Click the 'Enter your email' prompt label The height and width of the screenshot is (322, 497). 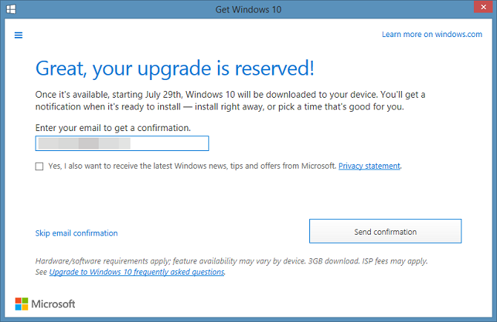pos(113,128)
